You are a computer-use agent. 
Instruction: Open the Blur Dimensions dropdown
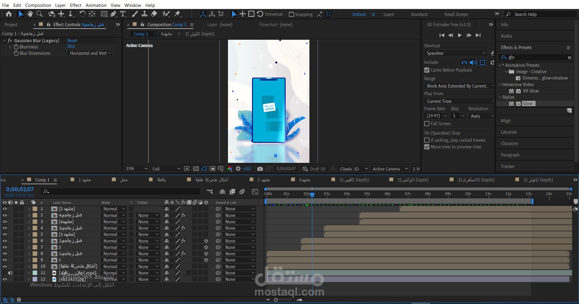tap(90, 53)
